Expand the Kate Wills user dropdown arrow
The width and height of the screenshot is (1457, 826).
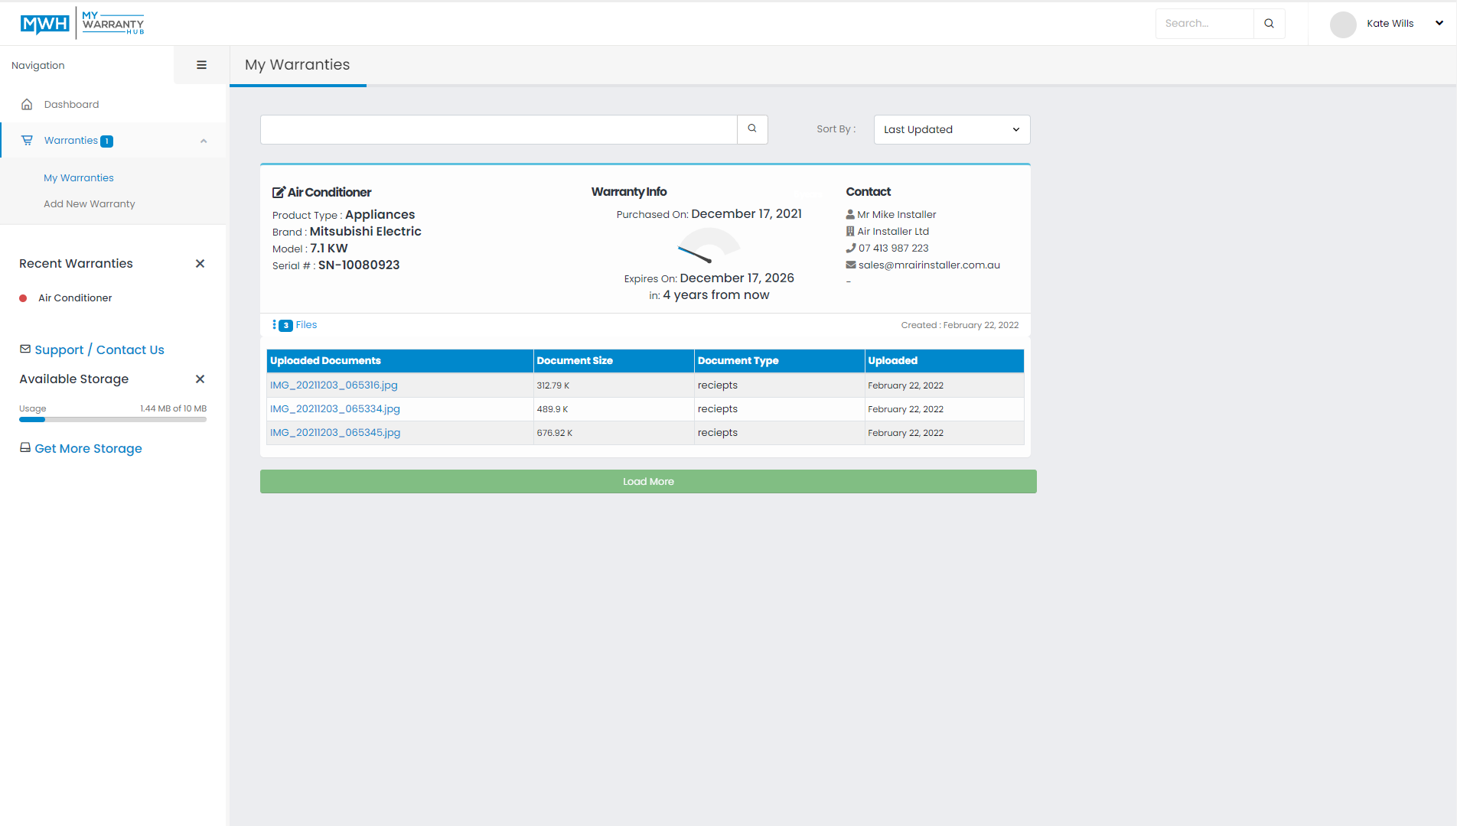(x=1439, y=23)
